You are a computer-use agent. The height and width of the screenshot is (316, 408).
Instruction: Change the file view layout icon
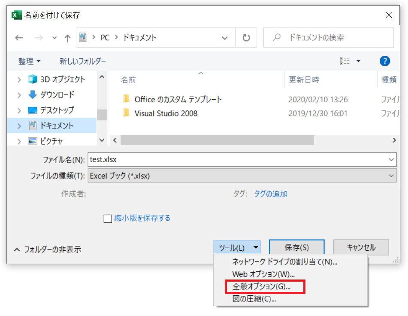345,61
